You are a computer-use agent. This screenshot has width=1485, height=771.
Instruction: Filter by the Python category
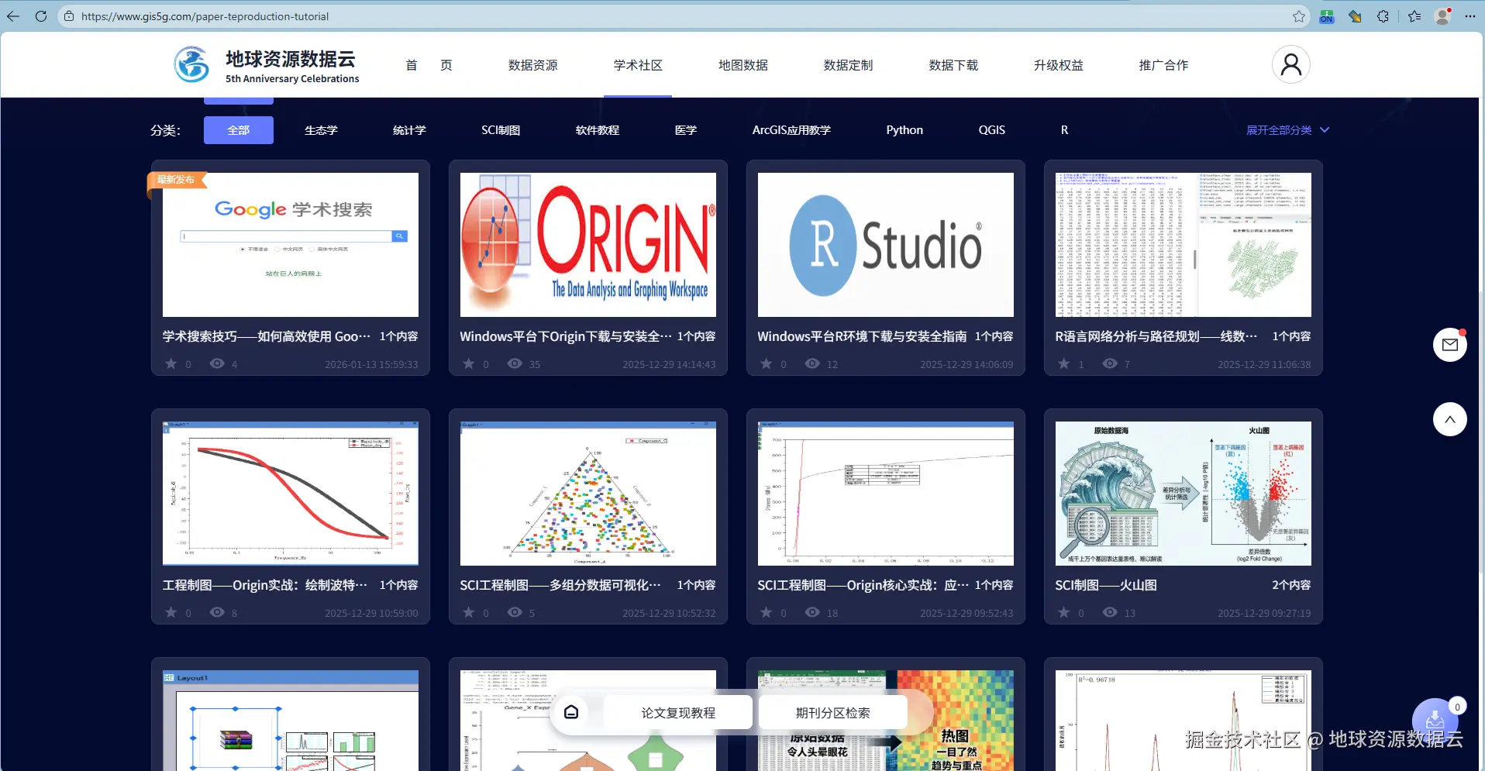coord(904,130)
